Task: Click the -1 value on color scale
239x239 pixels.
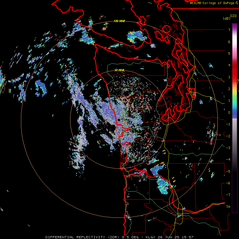Action: pyautogui.click(x=228, y=124)
